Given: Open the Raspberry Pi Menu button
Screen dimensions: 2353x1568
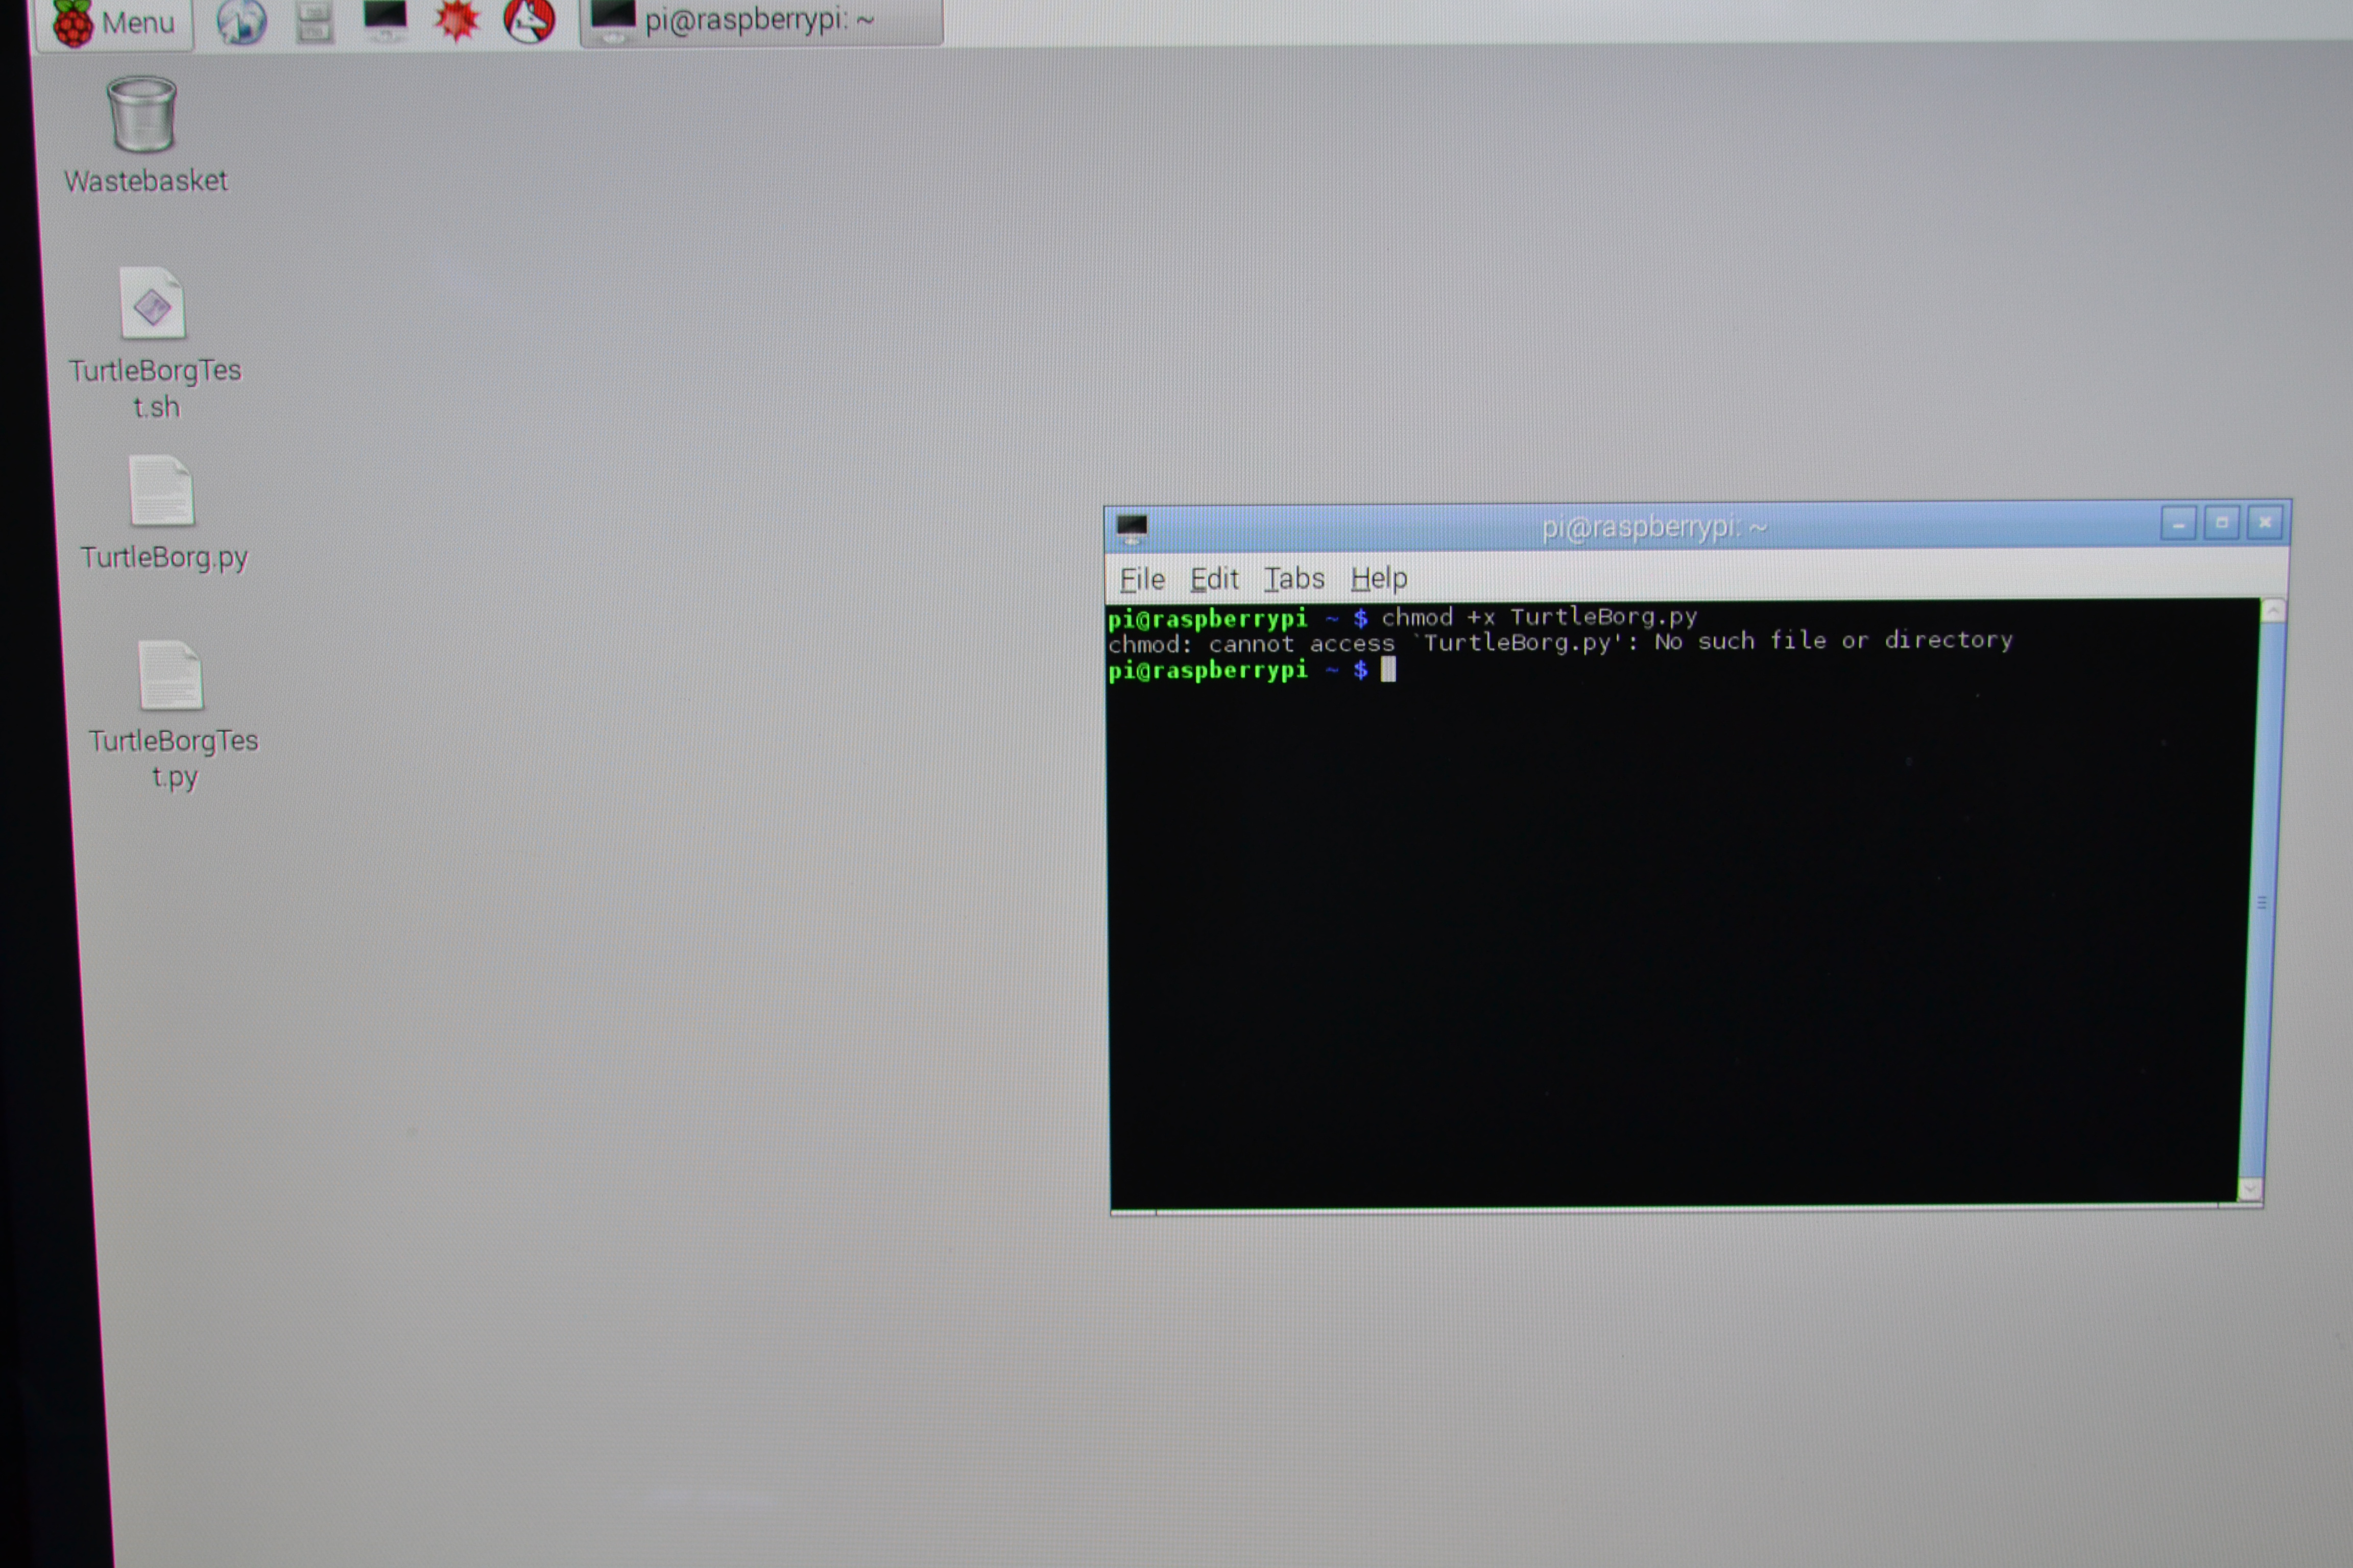Looking at the screenshot, I should (114, 22).
